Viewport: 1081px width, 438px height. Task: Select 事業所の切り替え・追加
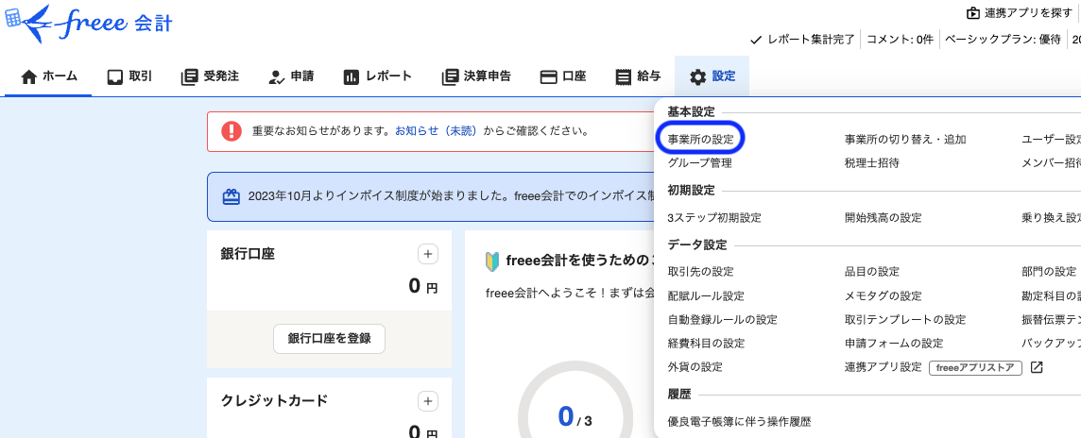pos(905,139)
